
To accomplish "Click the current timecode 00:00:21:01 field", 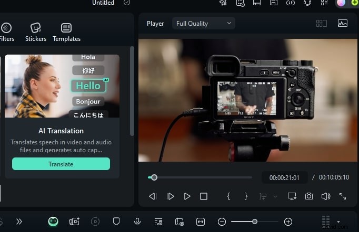I will 284,177.
